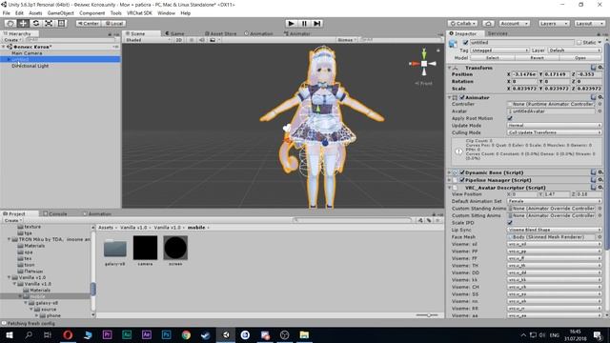Viewport: 610px width, 343px height.
Task: Select the Move tool
Action: 23,23
